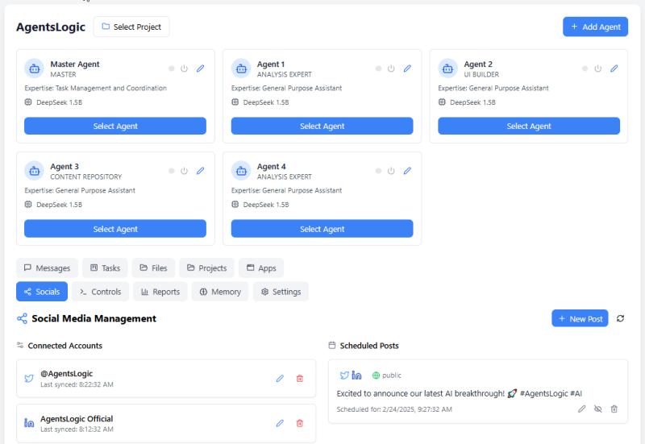The height and width of the screenshot is (444, 645).
Task: Delete the scheduled post with trash icon
Action: pos(614,409)
